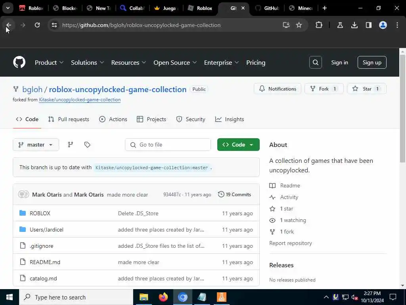Switch to Security tab
This screenshot has height=305, width=406.
[x=191, y=119]
